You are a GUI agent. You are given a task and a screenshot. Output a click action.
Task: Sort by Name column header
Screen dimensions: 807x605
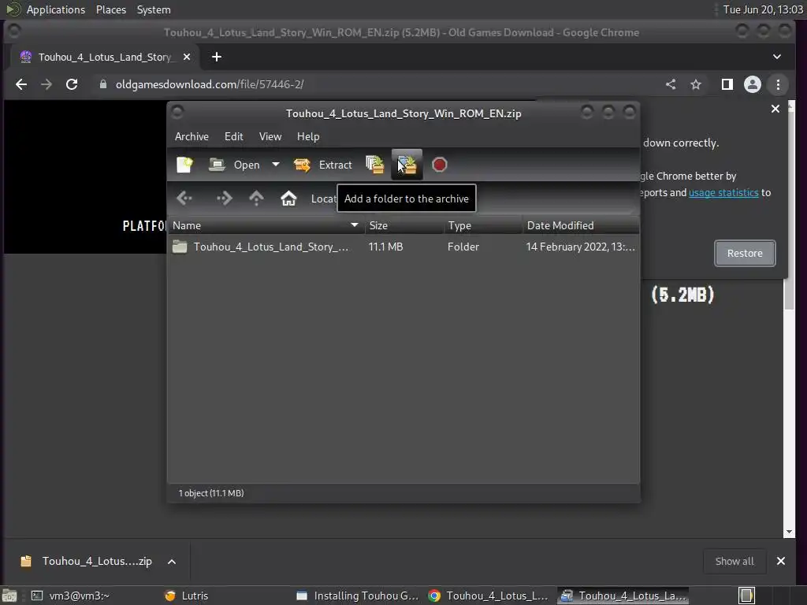pyautogui.click(x=266, y=225)
